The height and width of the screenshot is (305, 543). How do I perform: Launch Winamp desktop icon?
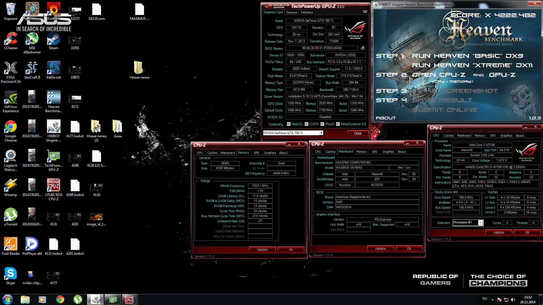11,188
